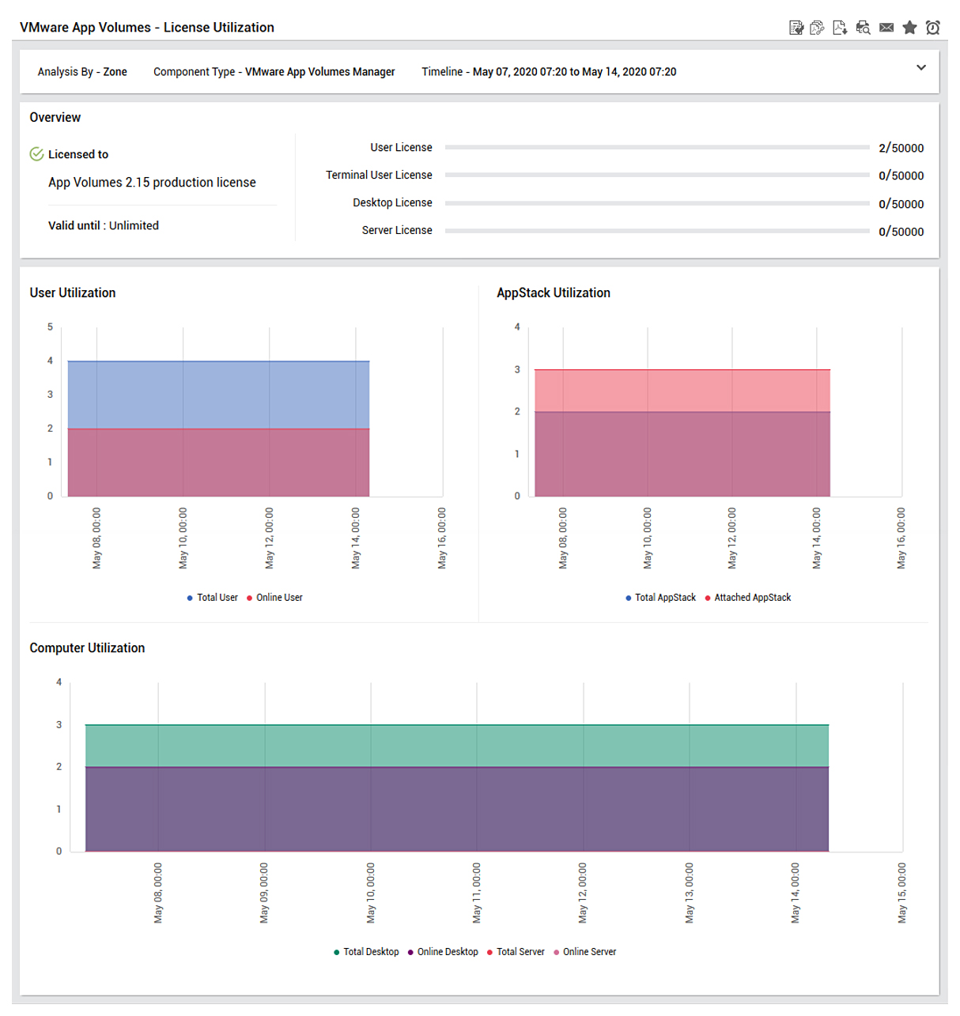This screenshot has width=960, height=1016.
Task: Click the Overview section heading
Action: coord(55,117)
